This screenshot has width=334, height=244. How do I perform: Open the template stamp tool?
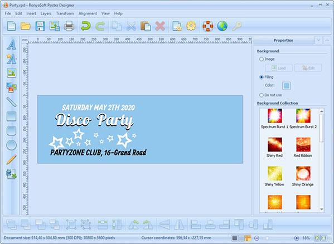tap(12, 174)
